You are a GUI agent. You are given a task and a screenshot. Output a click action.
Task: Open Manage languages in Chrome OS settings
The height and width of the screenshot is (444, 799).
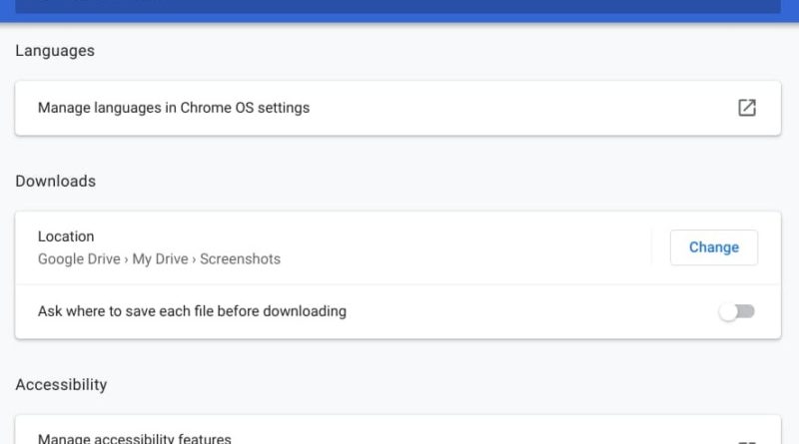(x=174, y=108)
